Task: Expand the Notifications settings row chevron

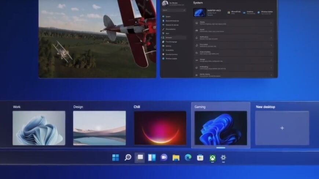Action: 271,38
